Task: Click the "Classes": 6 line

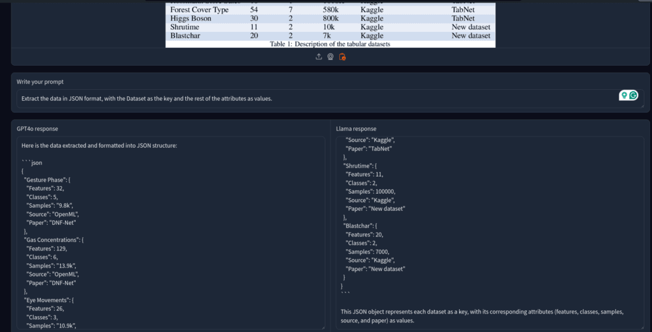Action: point(42,257)
